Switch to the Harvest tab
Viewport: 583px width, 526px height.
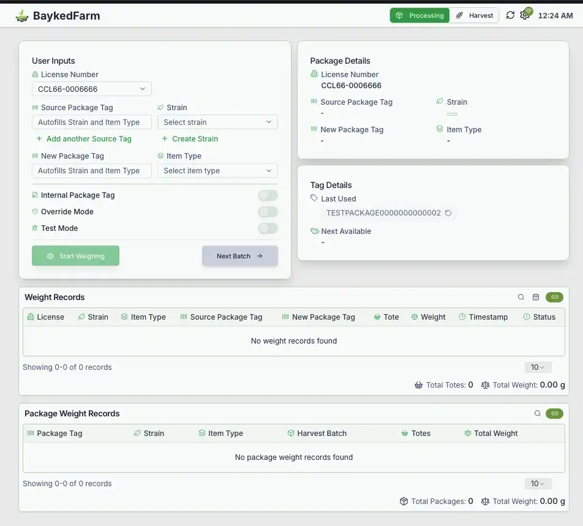[x=474, y=15]
